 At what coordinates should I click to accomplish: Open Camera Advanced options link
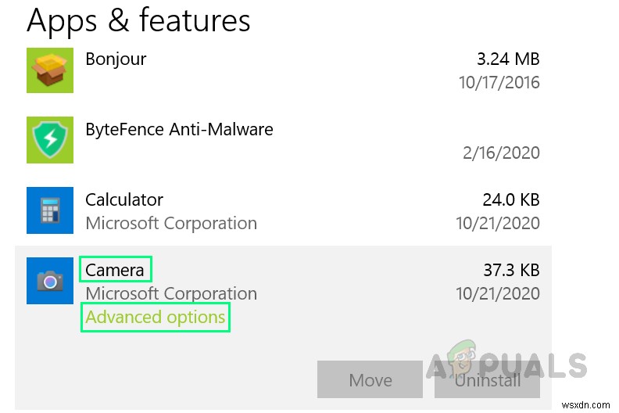155,318
